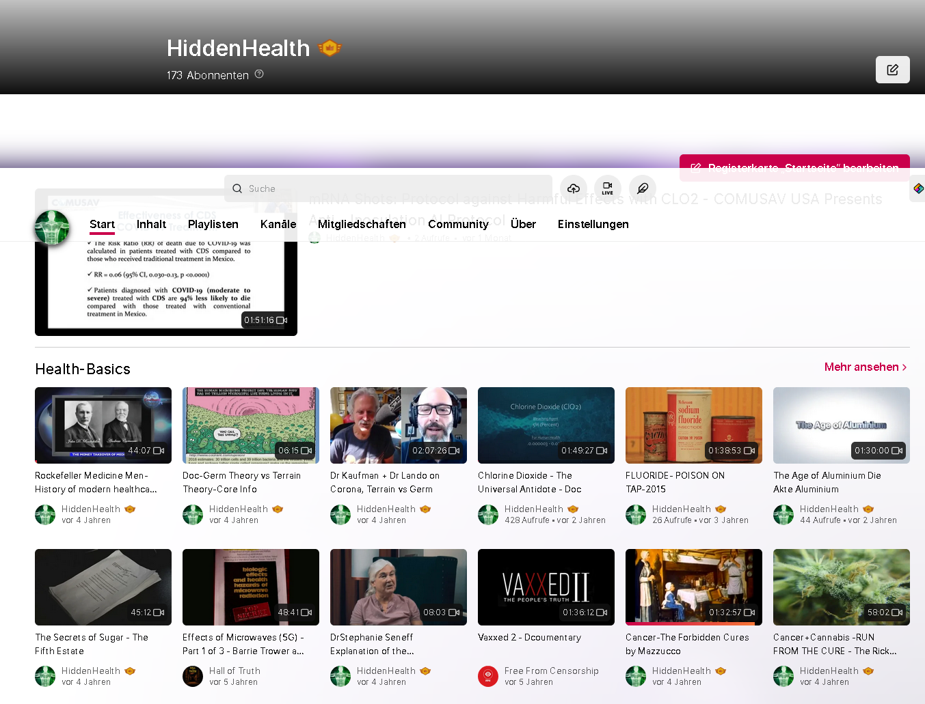Open FLUORIDE-POISON ON TAP thumbnail

coord(694,425)
